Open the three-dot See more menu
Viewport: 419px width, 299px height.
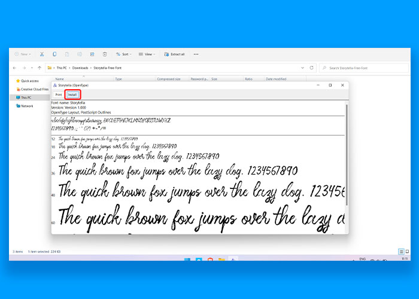(x=196, y=54)
